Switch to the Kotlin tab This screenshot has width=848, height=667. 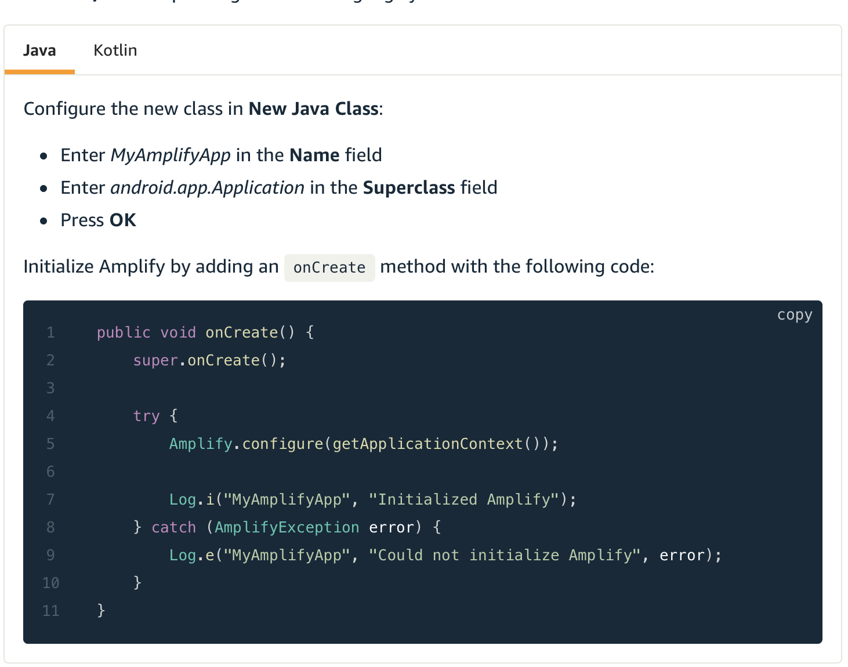(115, 50)
